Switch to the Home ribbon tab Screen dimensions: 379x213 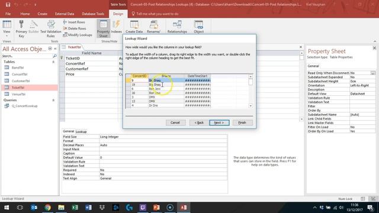[25, 14]
